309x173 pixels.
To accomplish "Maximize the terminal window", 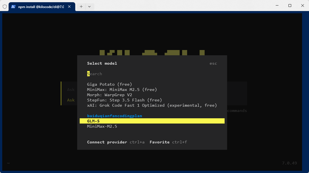I will pyautogui.click(x=290, y=6).
